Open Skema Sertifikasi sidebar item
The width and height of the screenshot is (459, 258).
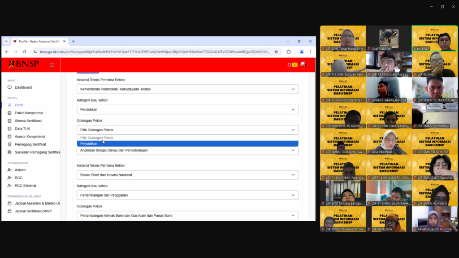pyautogui.click(x=28, y=121)
